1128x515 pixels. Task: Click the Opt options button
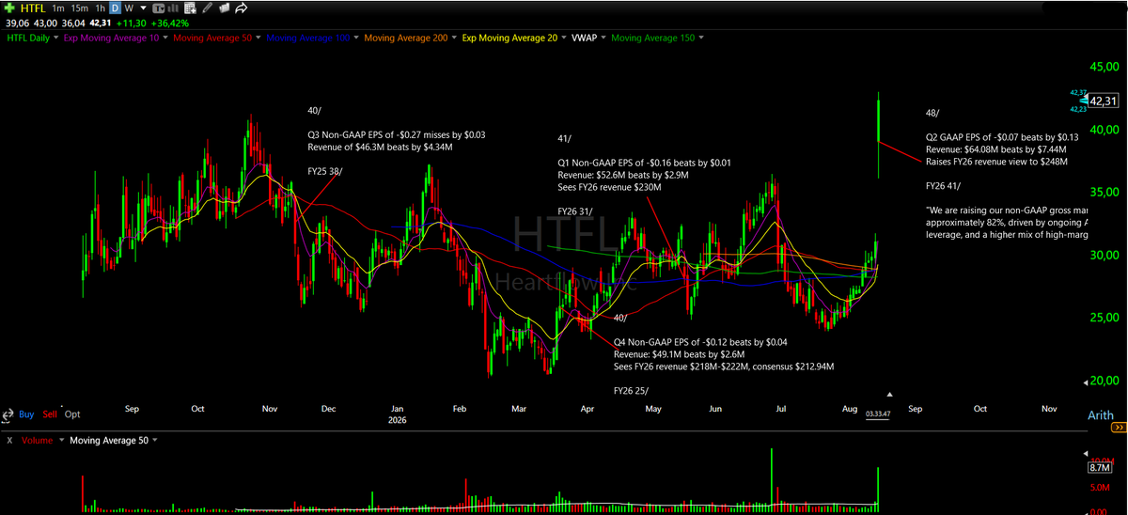click(x=72, y=414)
